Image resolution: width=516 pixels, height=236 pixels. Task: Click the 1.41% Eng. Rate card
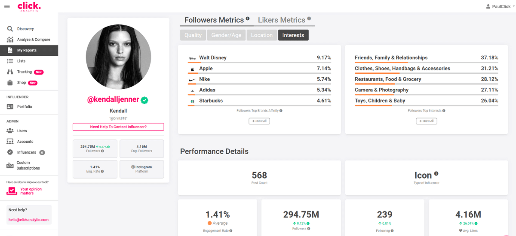[95, 169]
